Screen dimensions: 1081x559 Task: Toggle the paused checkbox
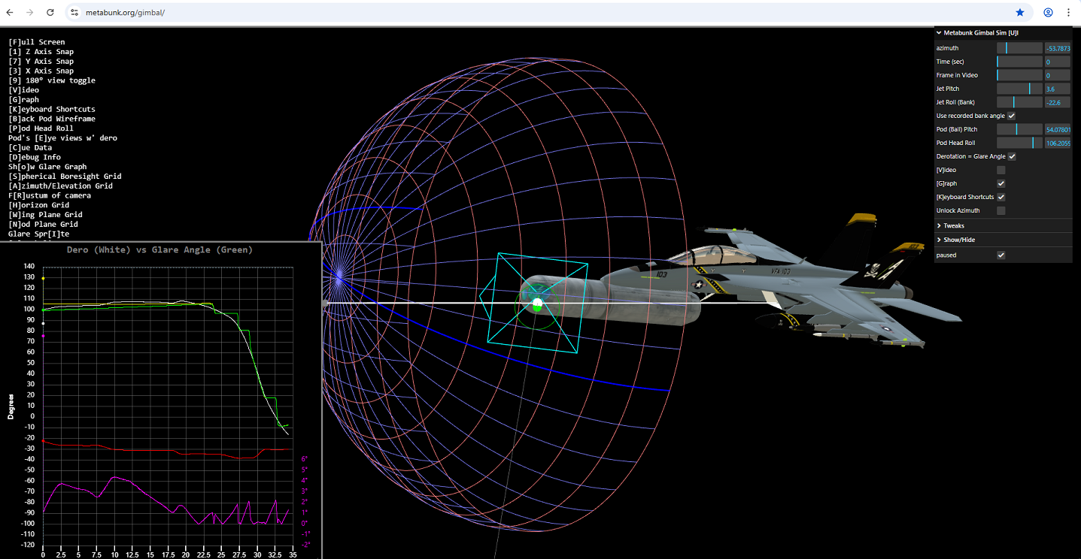[1001, 255]
